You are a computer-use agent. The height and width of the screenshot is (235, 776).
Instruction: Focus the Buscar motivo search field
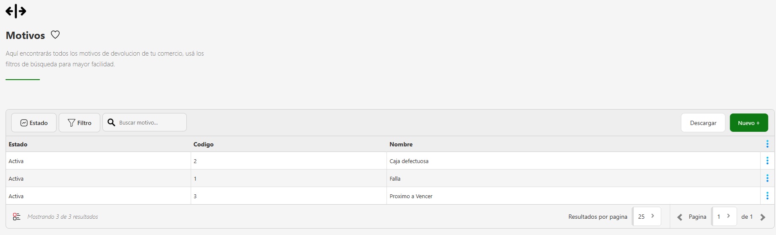150,122
